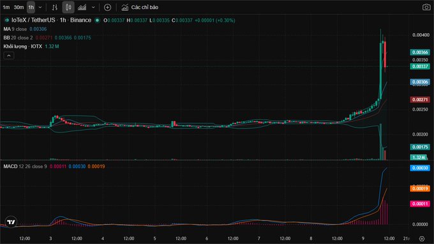This screenshot has height=244, width=434.
Task: Switch to 30m timeframe
Action: tap(19, 8)
